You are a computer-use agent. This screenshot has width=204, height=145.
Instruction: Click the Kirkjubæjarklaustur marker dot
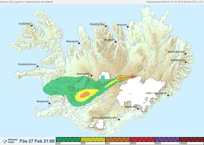coord(119,120)
